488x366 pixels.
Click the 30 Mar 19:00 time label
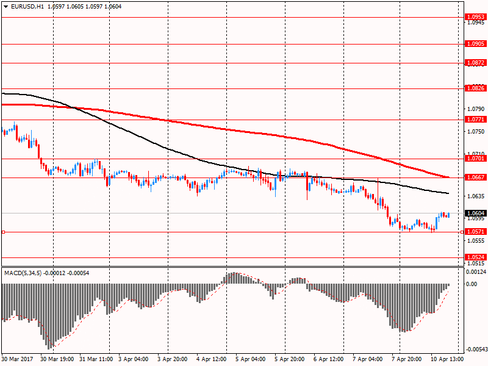click(x=57, y=359)
